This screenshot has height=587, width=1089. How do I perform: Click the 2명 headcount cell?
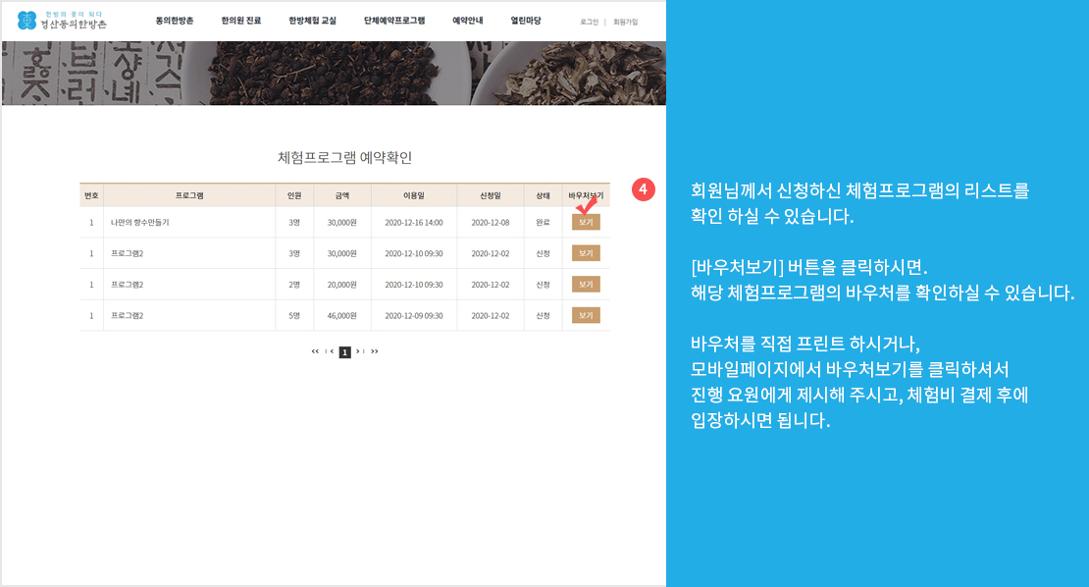(x=294, y=284)
